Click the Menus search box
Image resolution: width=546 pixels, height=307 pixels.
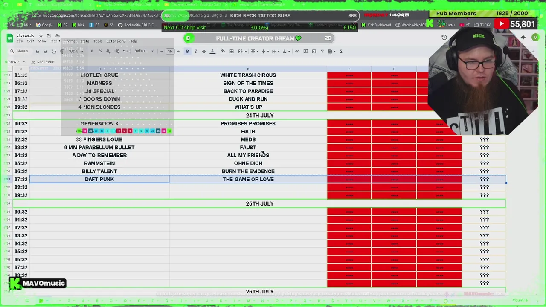tap(20, 51)
